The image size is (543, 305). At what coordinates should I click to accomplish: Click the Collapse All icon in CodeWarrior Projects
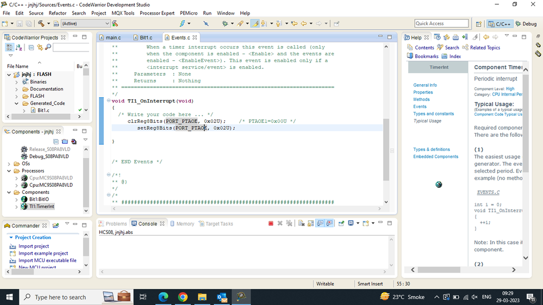pos(31,47)
